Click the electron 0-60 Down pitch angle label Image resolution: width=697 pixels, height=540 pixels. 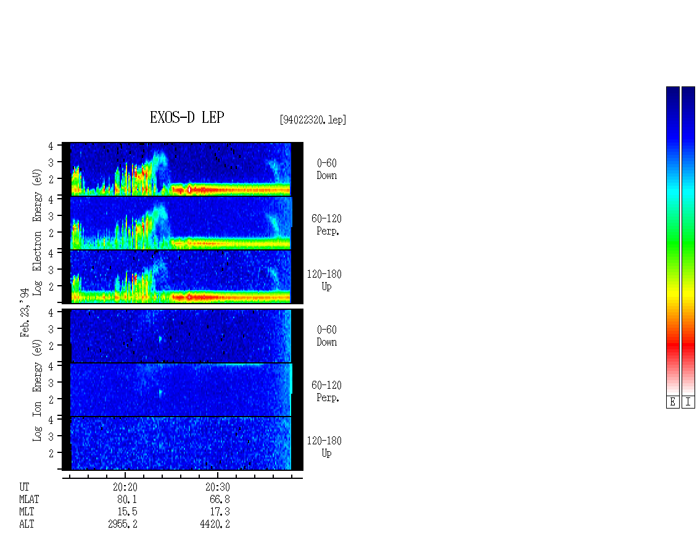coord(327,170)
